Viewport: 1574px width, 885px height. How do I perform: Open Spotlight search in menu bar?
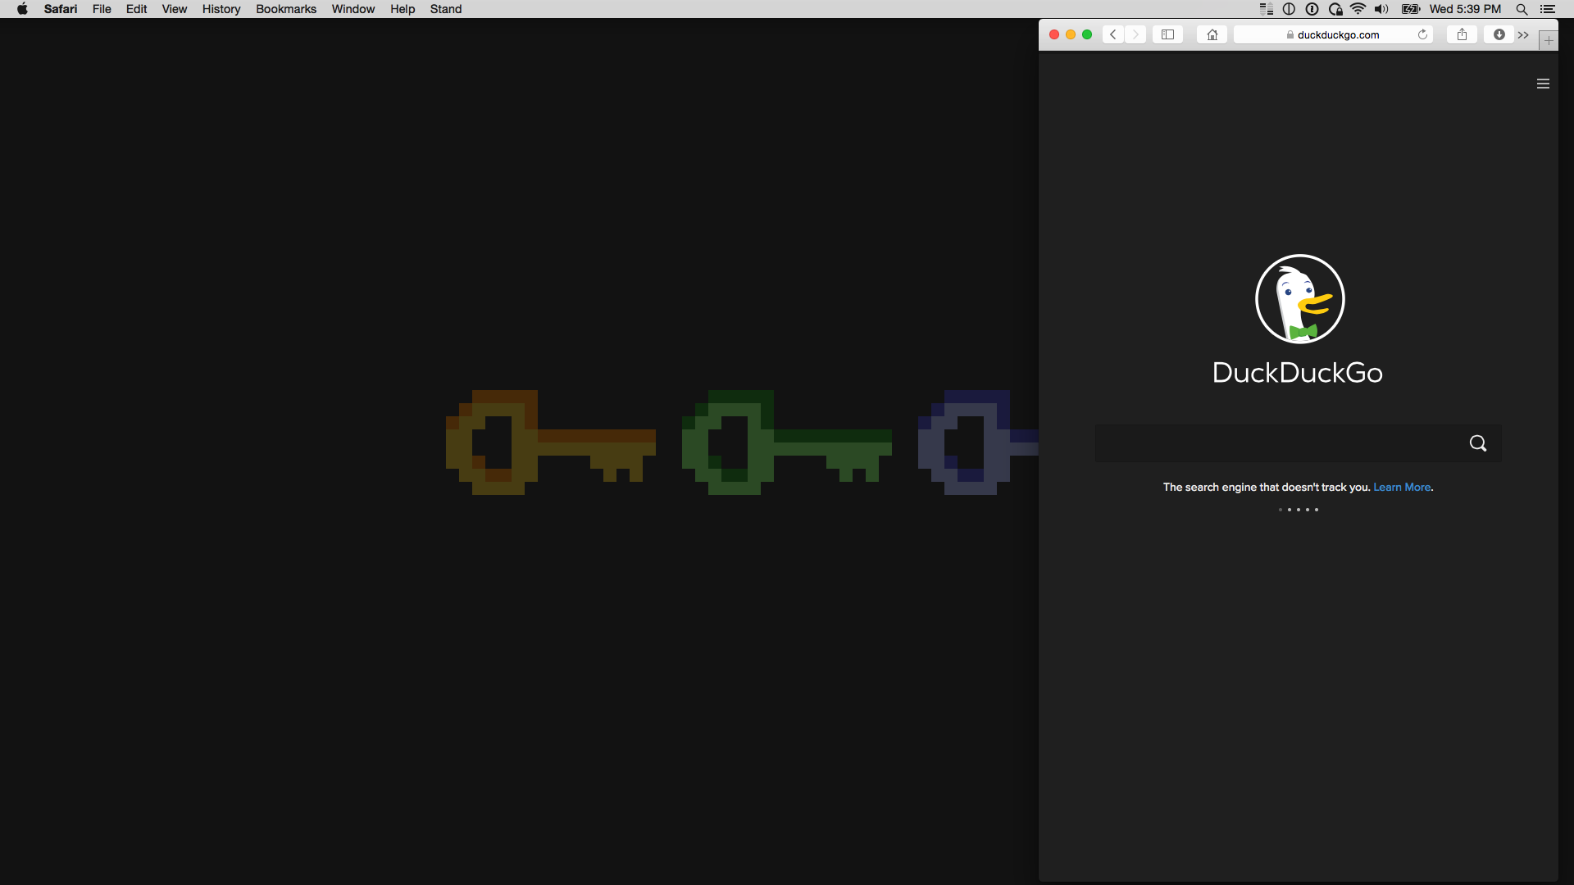[1522, 9]
